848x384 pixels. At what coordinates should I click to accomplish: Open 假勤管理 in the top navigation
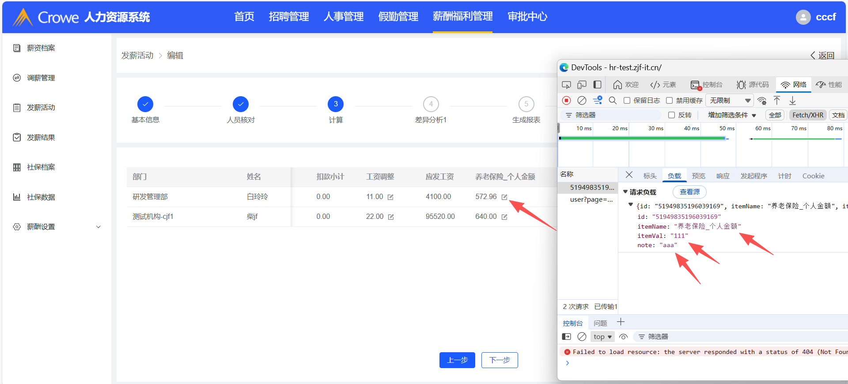[398, 17]
